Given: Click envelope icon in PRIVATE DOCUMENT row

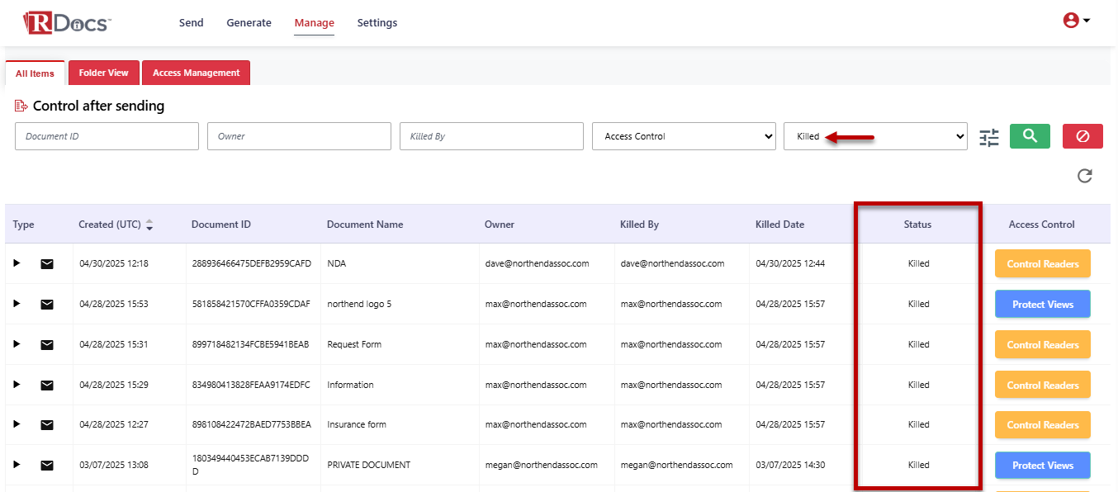Looking at the screenshot, I should coord(47,466).
